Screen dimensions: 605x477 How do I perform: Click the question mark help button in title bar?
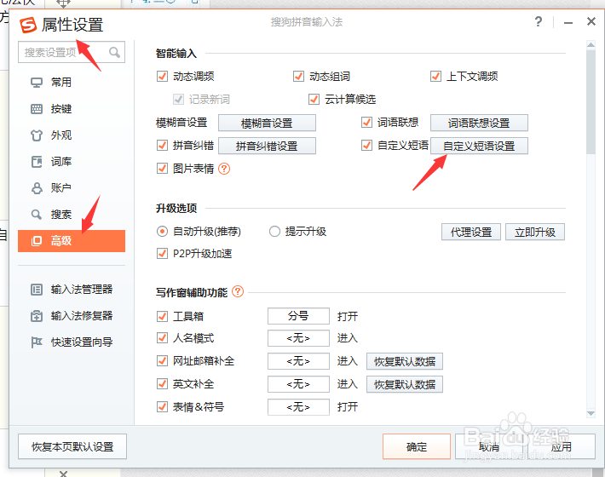(x=539, y=21)
